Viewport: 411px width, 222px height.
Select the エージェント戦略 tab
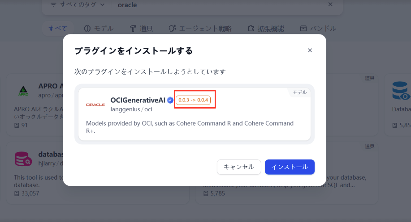pyautogui.click(x=200, y=29)
